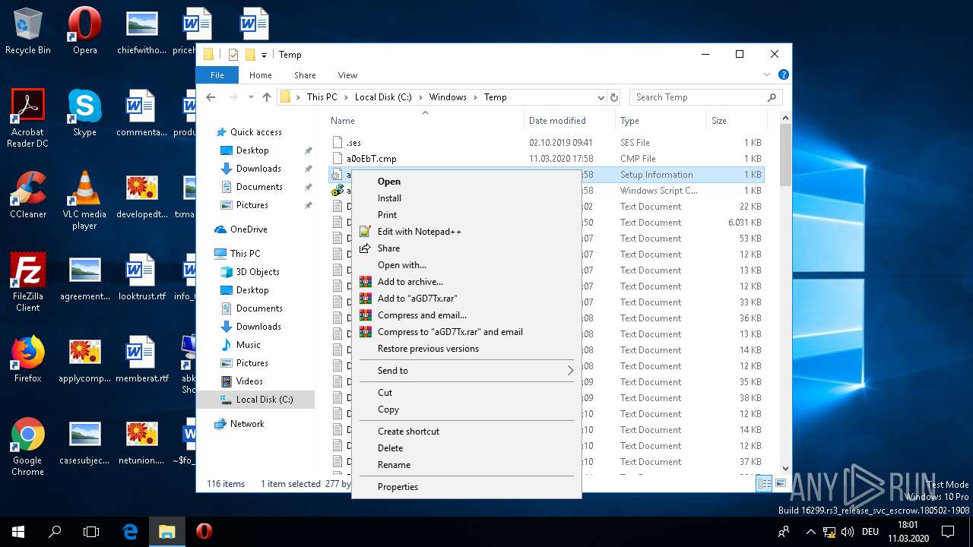Choose Restore previous versions
Viewport: 973px width, 547px height.
pos(466,349)
